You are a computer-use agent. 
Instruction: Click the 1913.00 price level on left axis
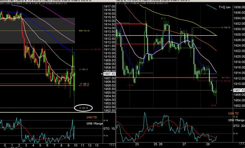pos(109,35)
